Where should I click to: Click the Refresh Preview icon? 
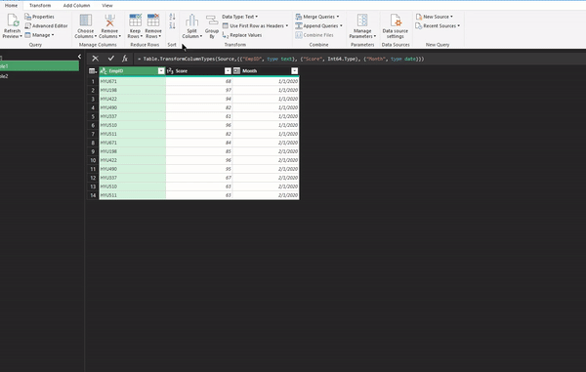point(12,21)
